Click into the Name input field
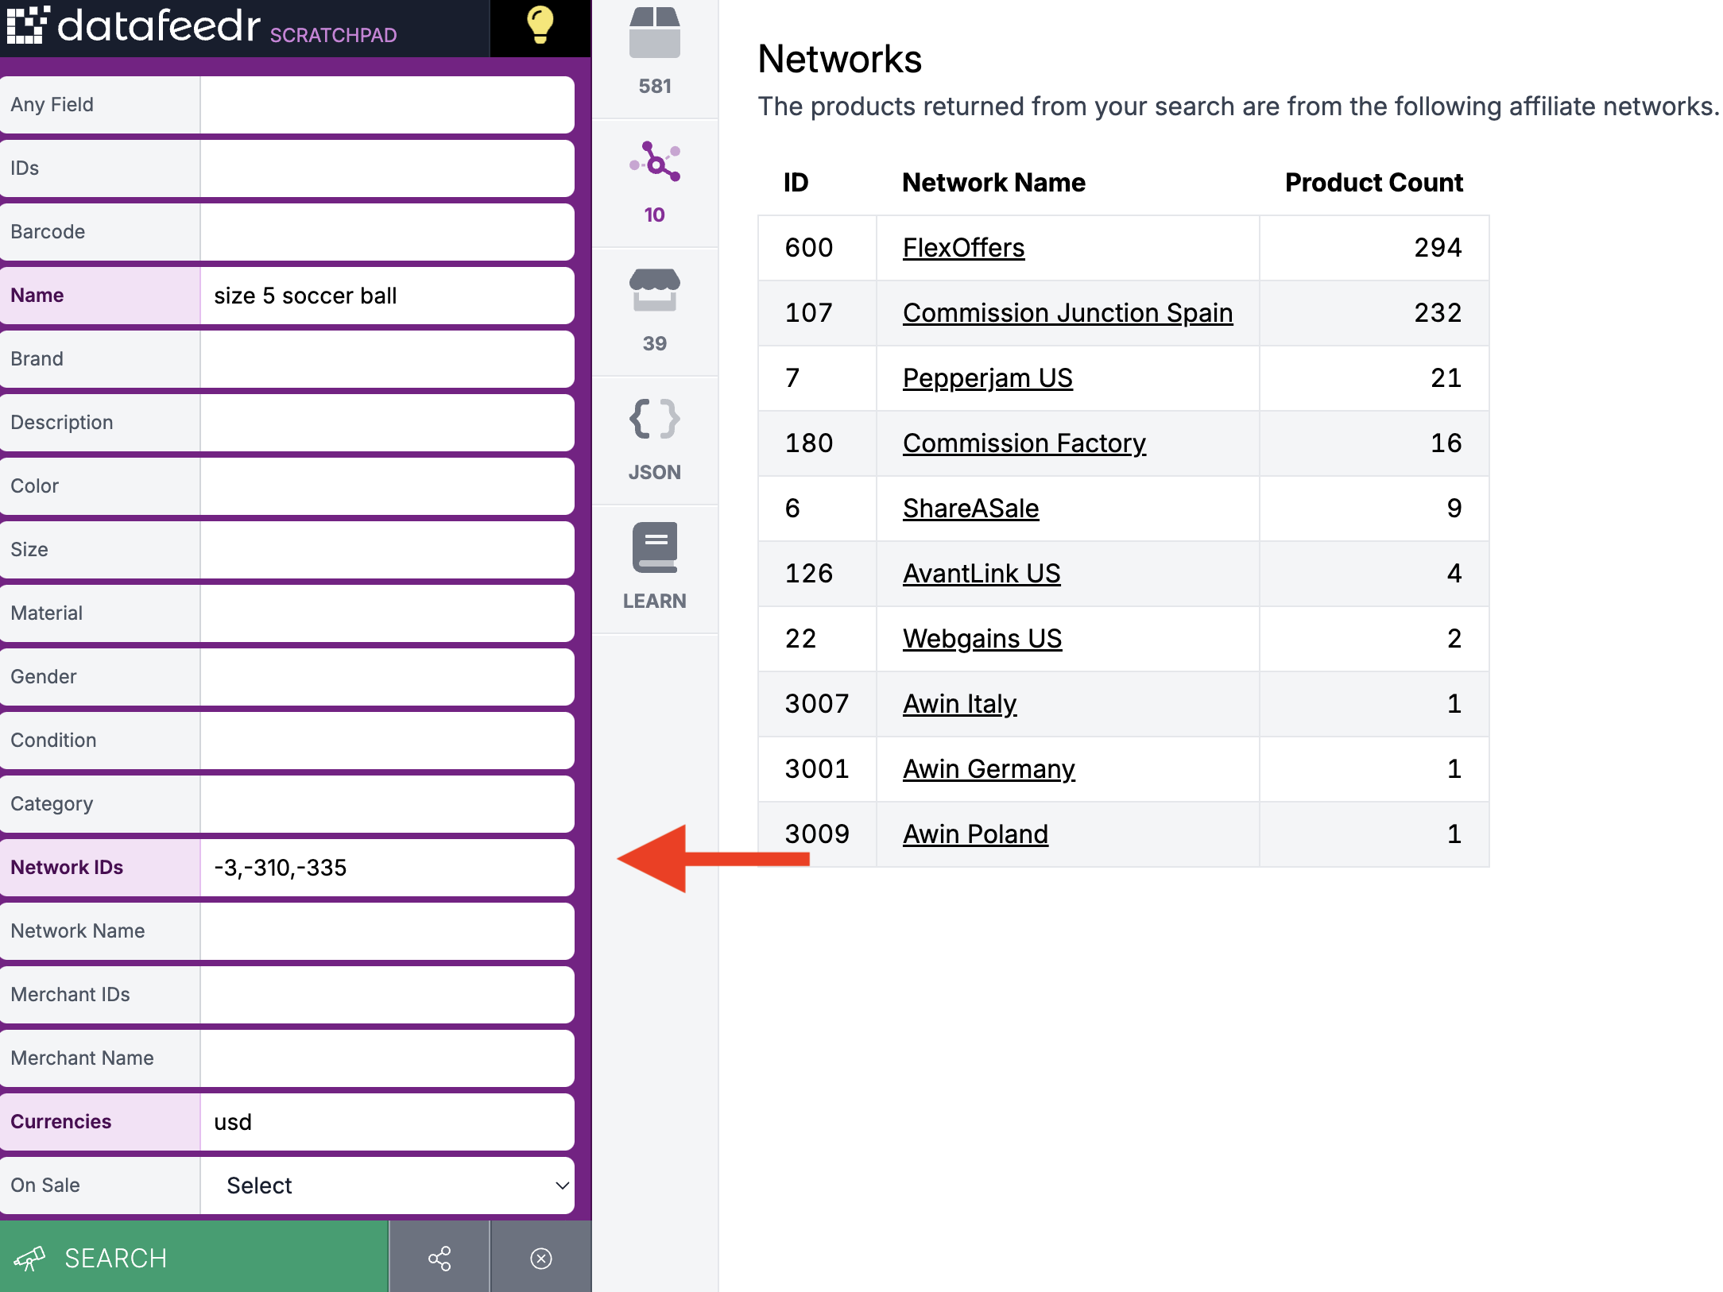 (x=387, y=296)
